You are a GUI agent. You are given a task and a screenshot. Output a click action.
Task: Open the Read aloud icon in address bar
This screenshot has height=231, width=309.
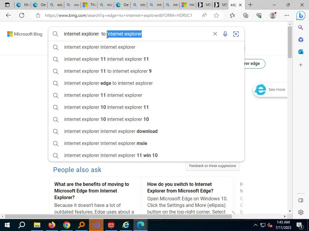point(204,15)
